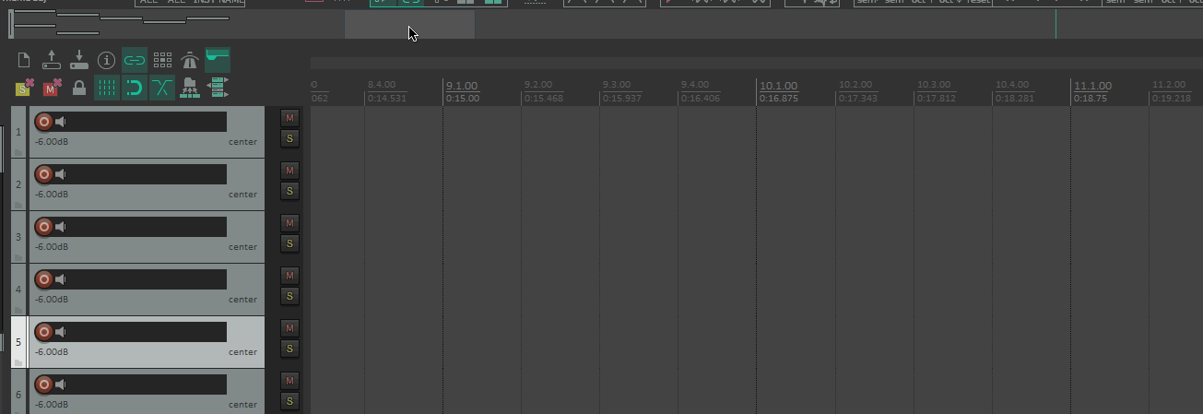Arm track 4 for recording
The height and width of the screenshot is (414, 1203).
click(43, 279)
